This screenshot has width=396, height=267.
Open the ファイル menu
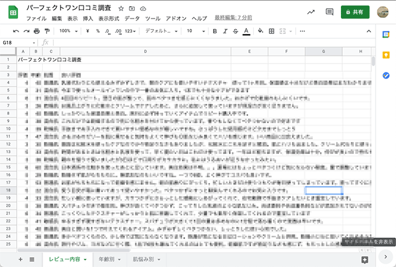point(37,19)
